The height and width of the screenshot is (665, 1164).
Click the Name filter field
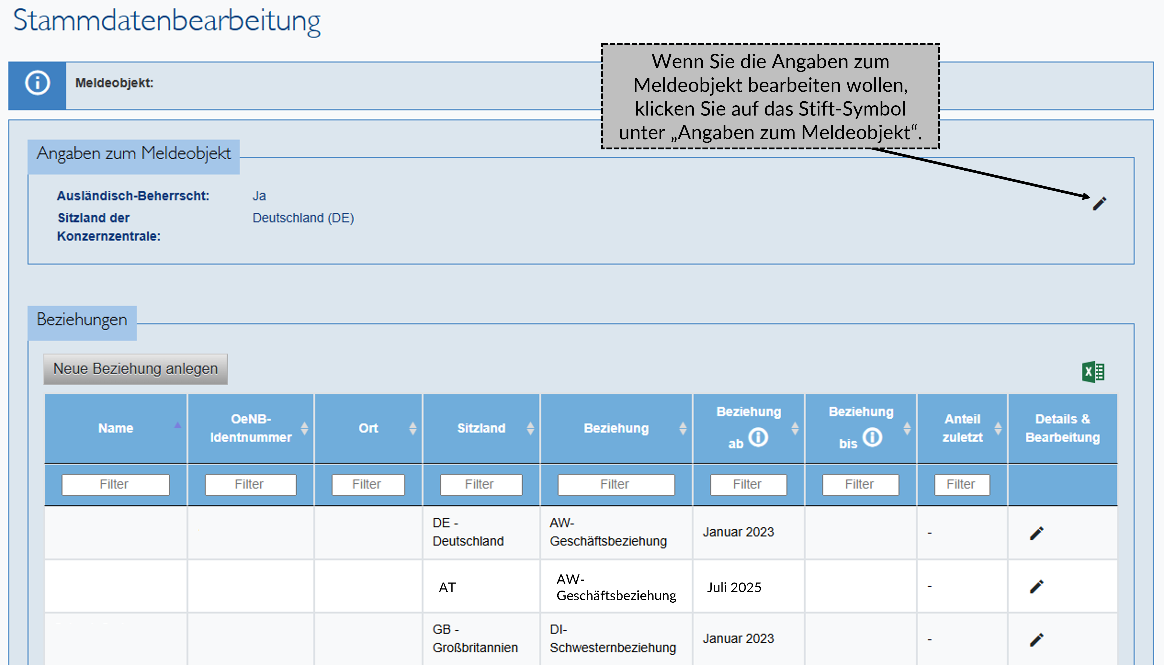[115, 484]
